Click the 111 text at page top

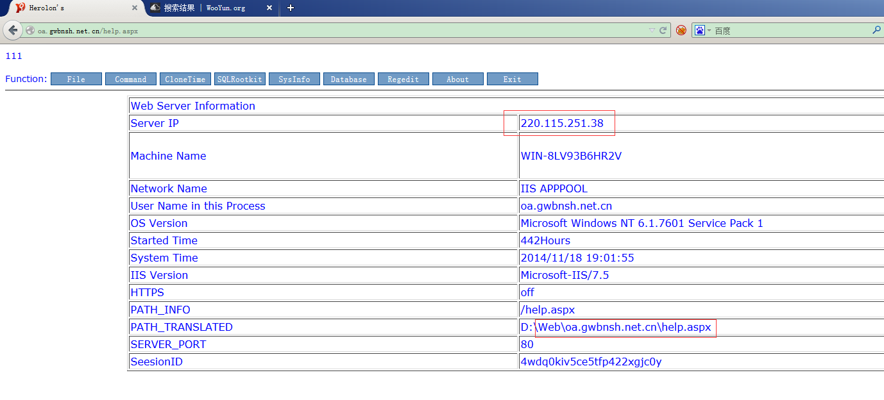tap(13, 56)
